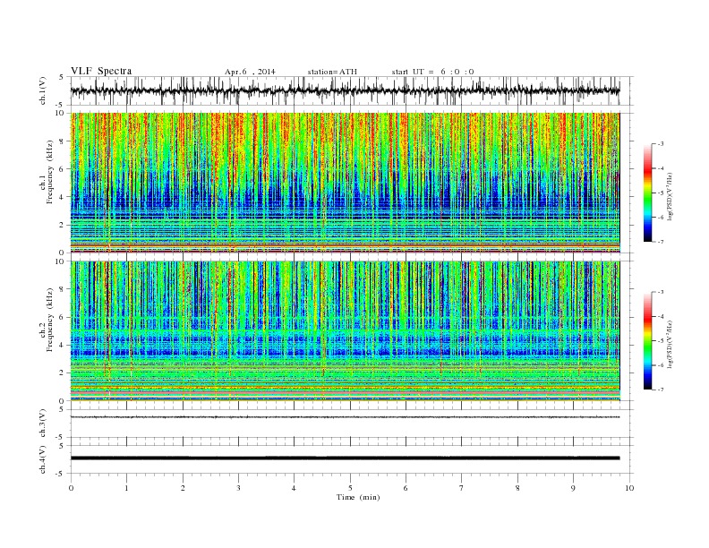
Task: Click the time axis tick label "7"
Action: point(462,488)
